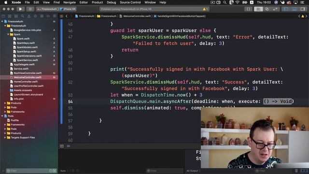Open the Test navigator icon
This screenshot has height=174, width=309.
tap(35, 16)
